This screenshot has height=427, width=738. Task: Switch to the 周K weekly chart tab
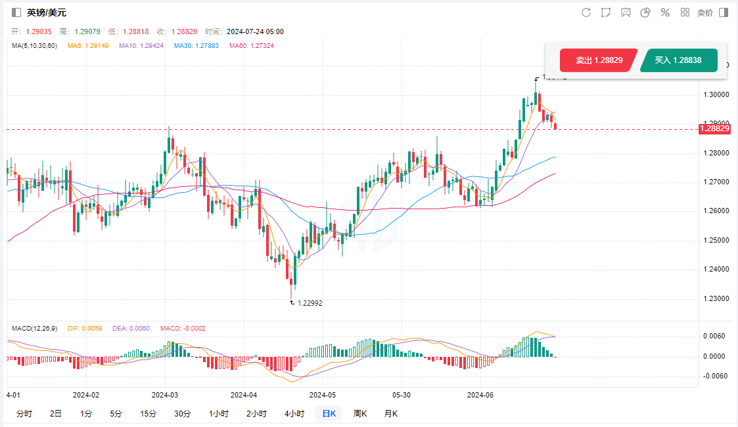tap(360, 413)
